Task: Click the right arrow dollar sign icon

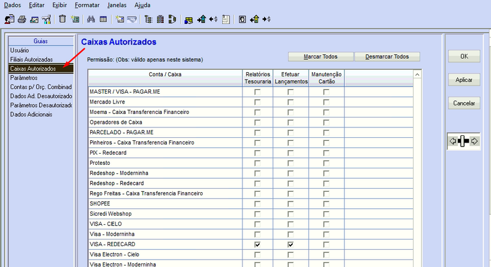Action: pos(266,20)
